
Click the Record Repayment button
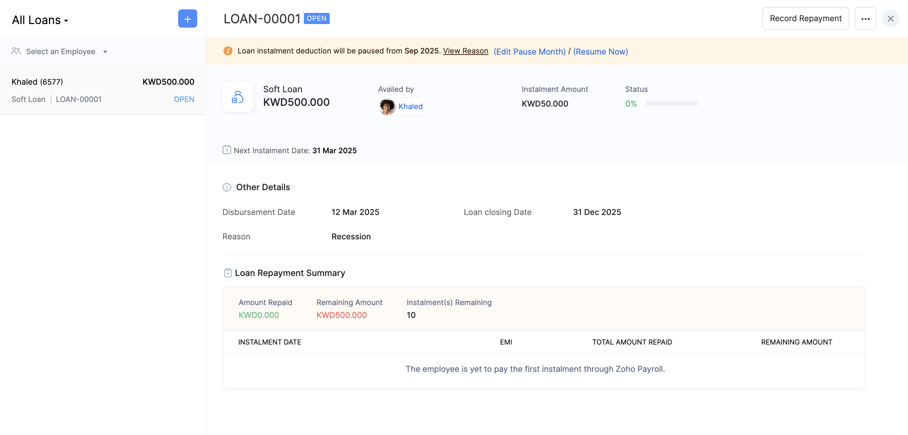tap(805, 19)
